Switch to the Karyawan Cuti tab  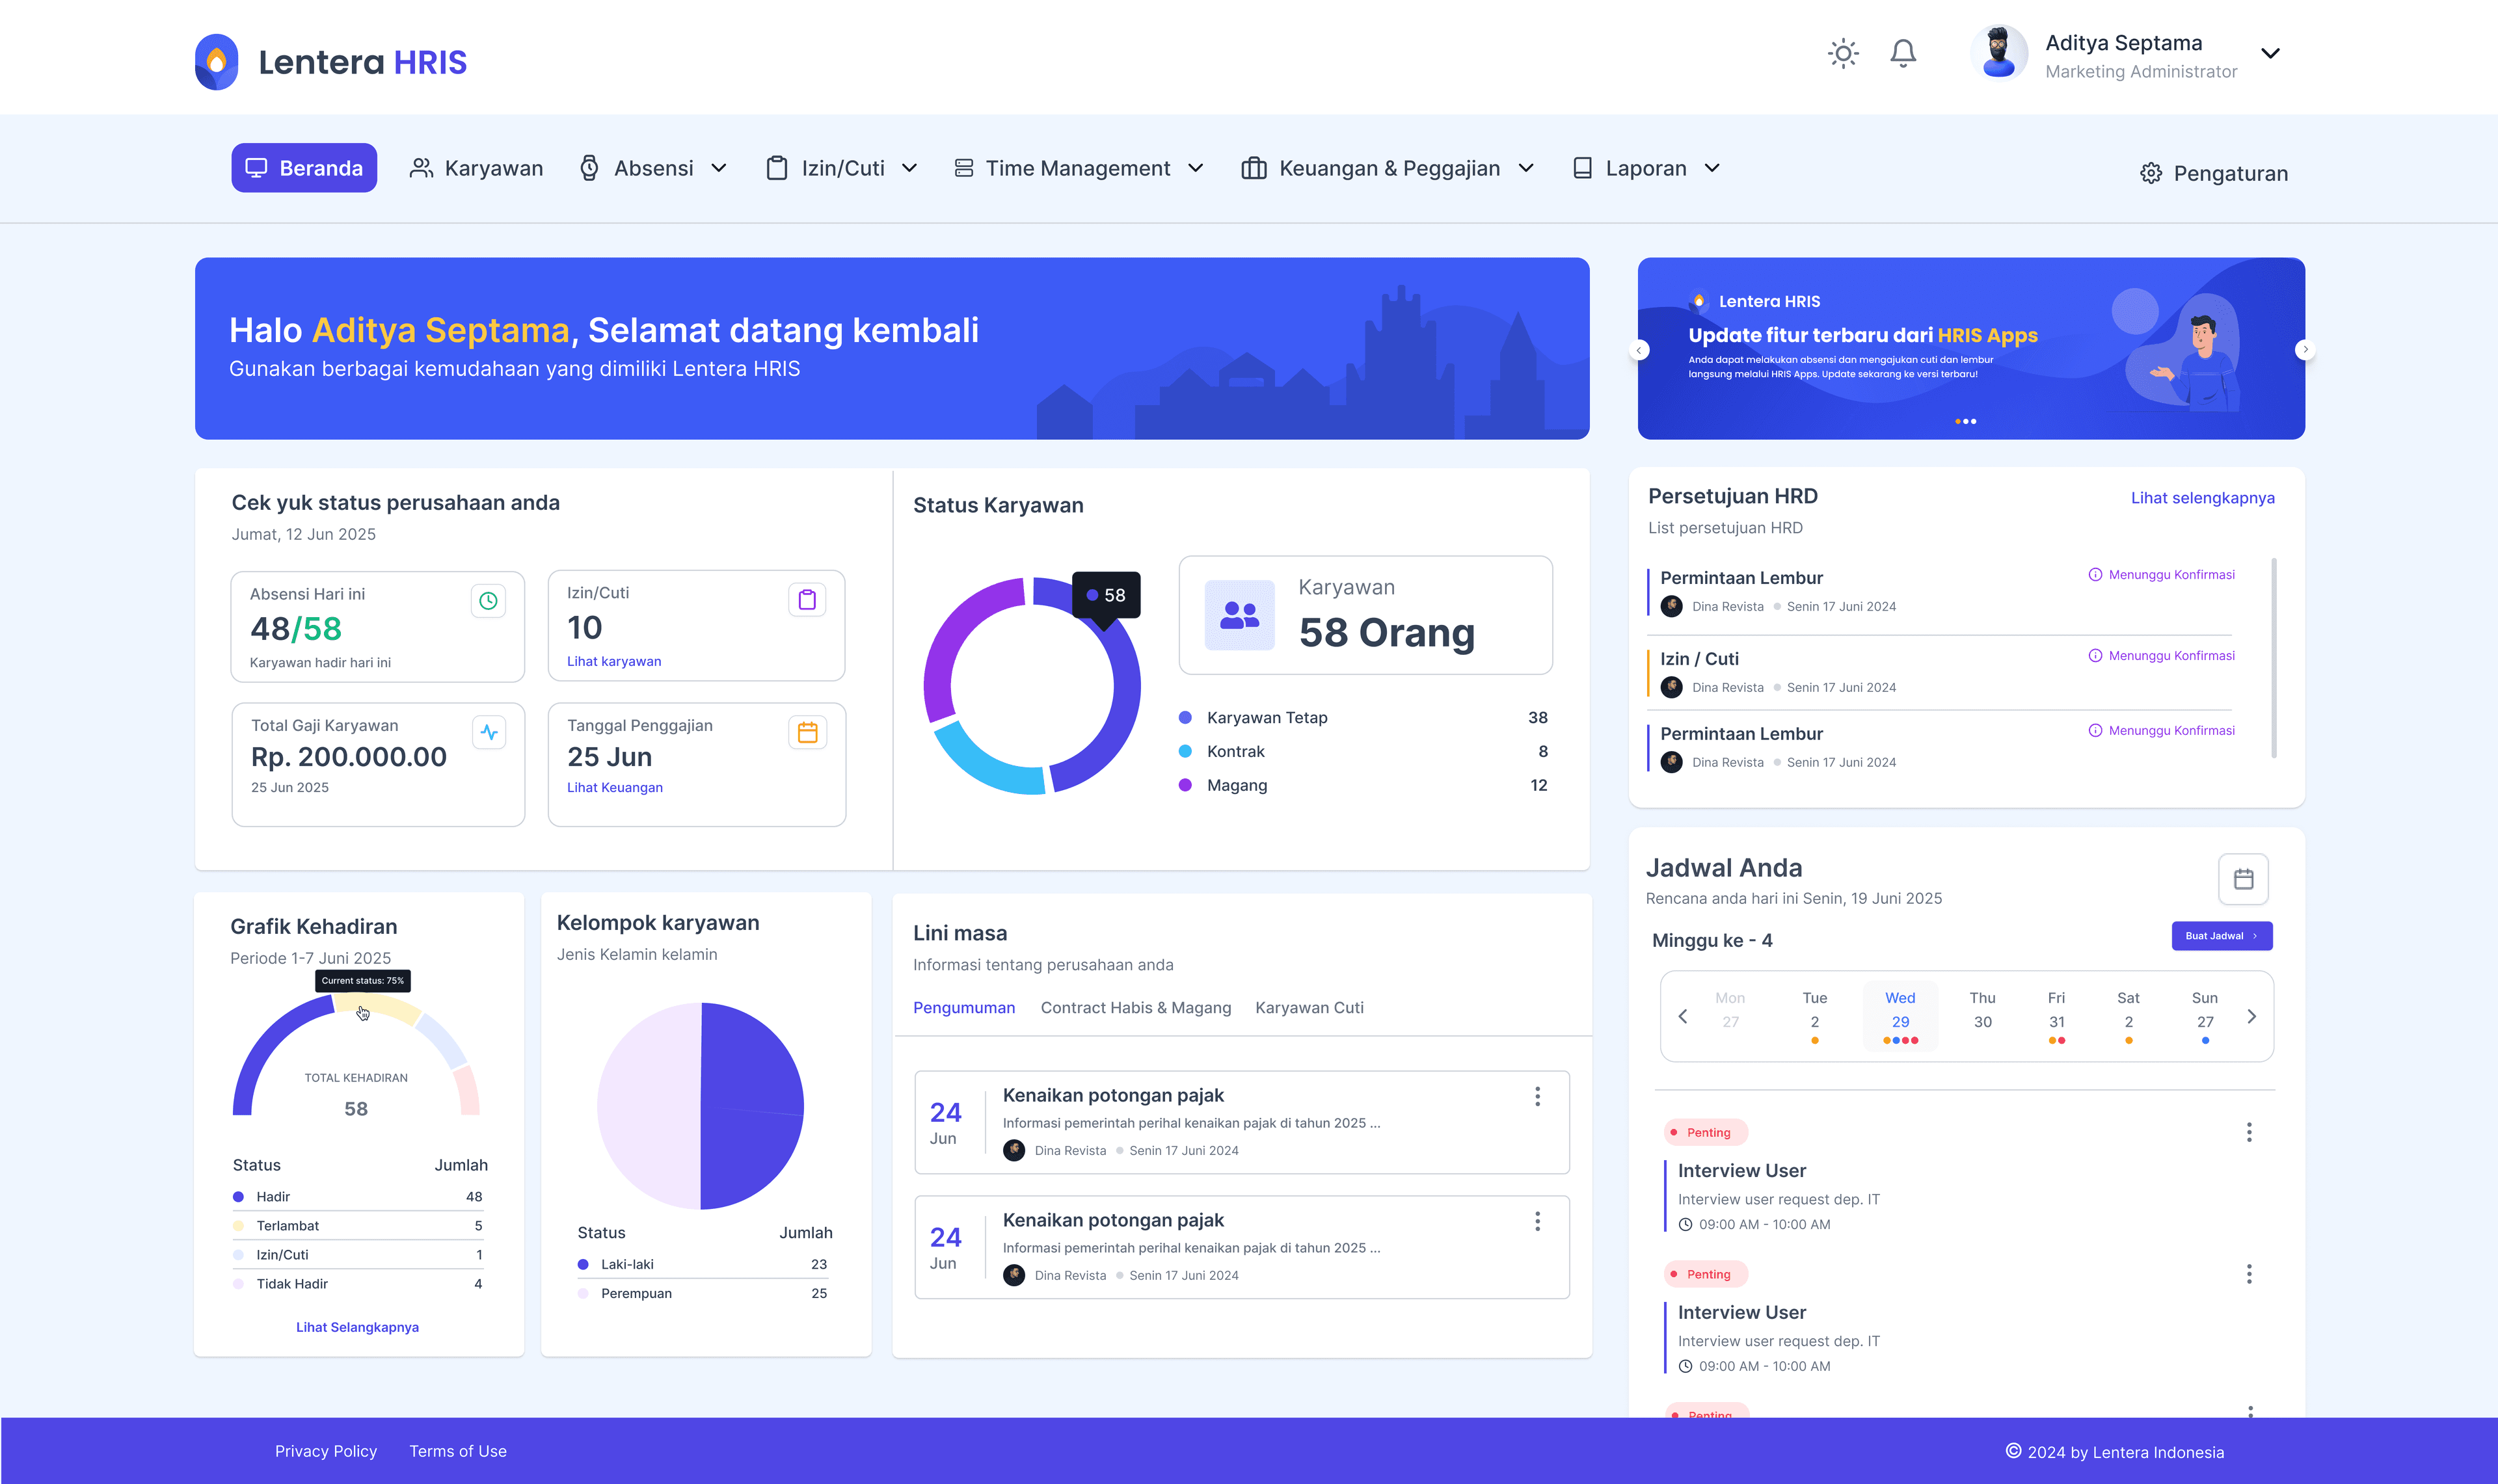click(x=1309, y=1008)
